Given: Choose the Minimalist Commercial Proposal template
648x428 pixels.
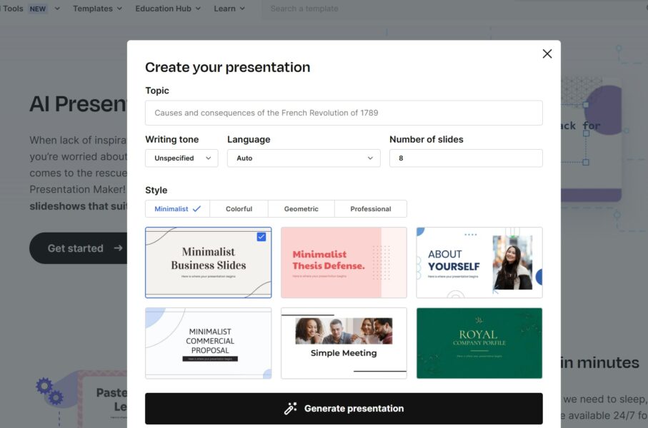Looking at the screenshot, I should coord(209,343).
